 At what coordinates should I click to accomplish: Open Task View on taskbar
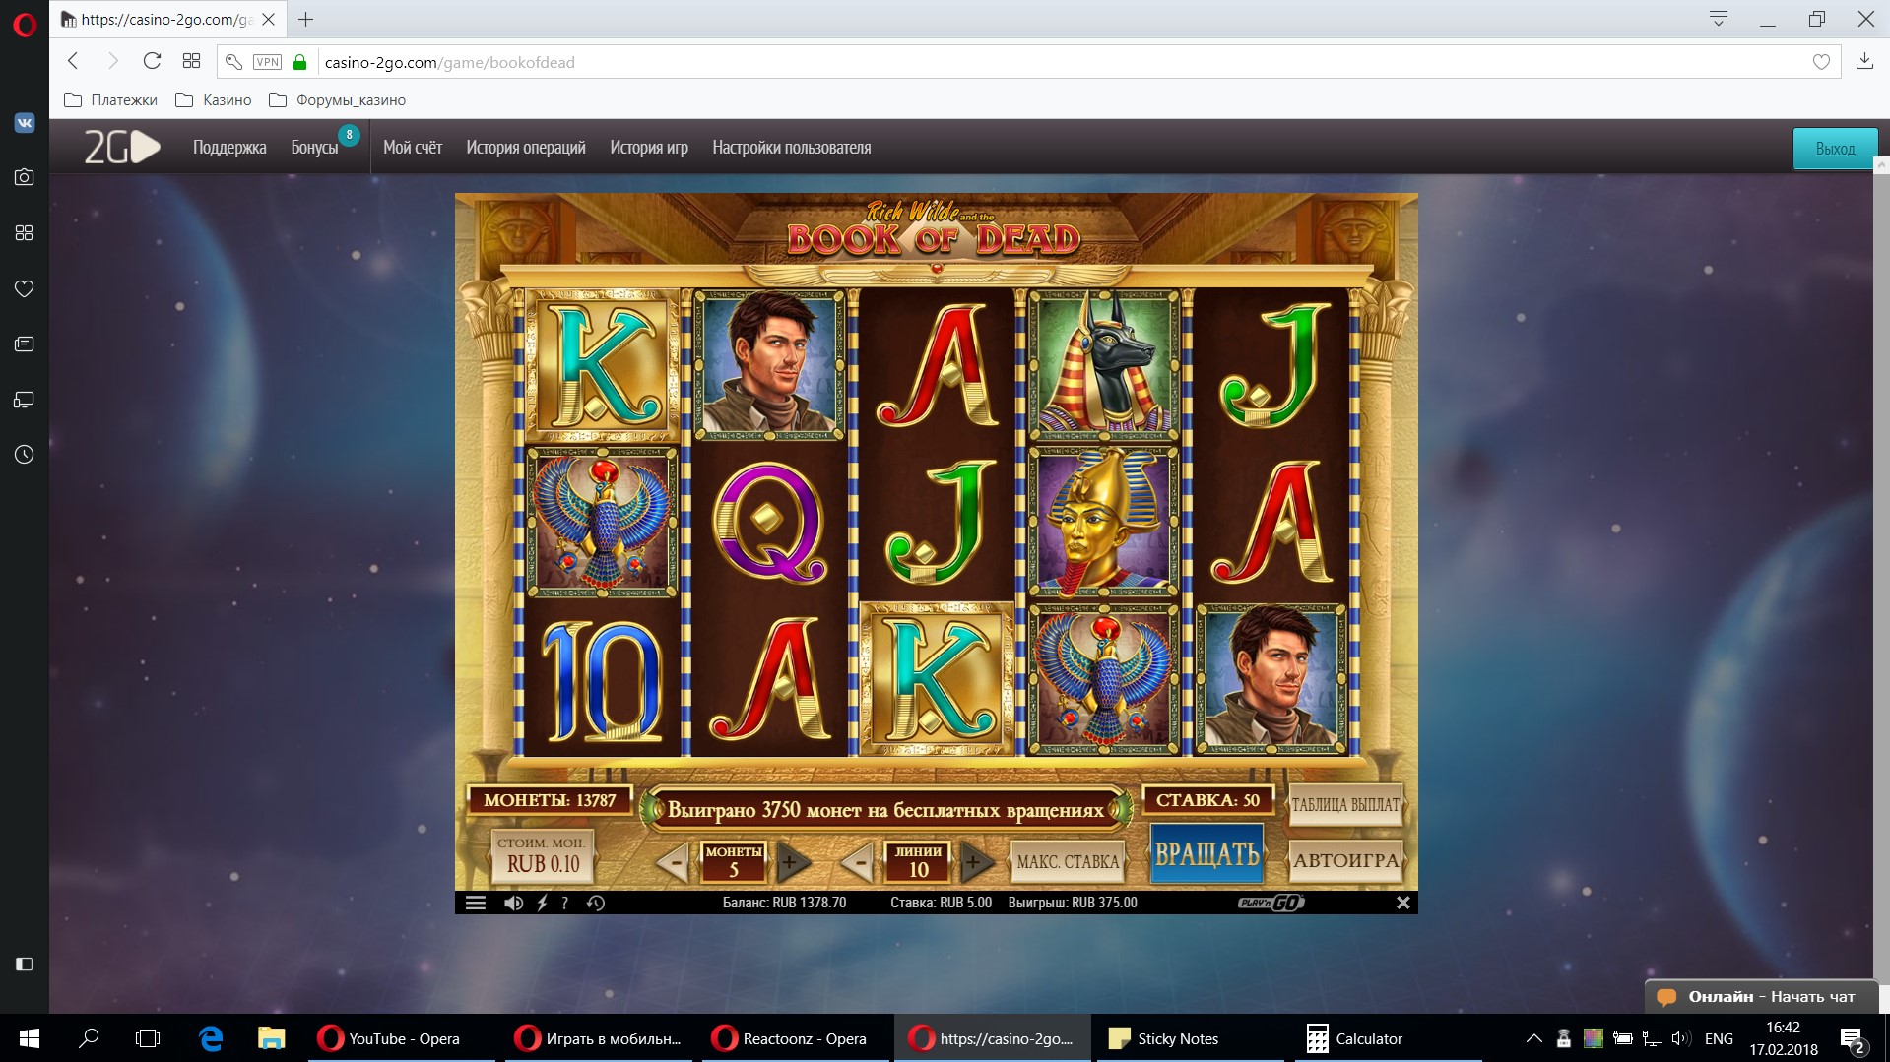(x=148, y=1038)
